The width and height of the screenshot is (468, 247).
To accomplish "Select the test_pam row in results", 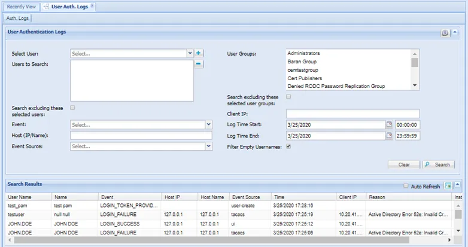I will [229, 206].
